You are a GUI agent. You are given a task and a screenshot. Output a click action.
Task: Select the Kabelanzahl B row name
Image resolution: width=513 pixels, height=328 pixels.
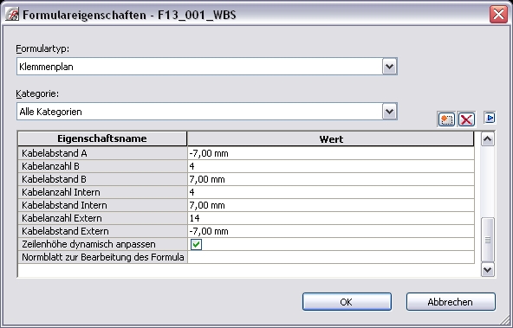point(102,166)
